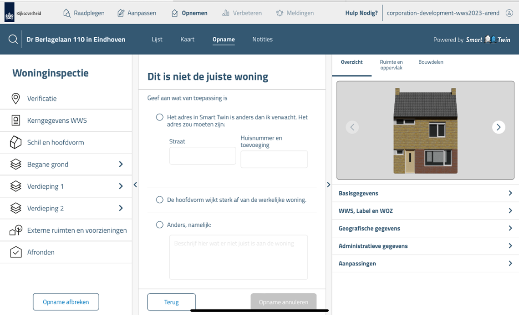
Task: Expand the Basisgegevens panel
Action: click(x=510, y=193)
